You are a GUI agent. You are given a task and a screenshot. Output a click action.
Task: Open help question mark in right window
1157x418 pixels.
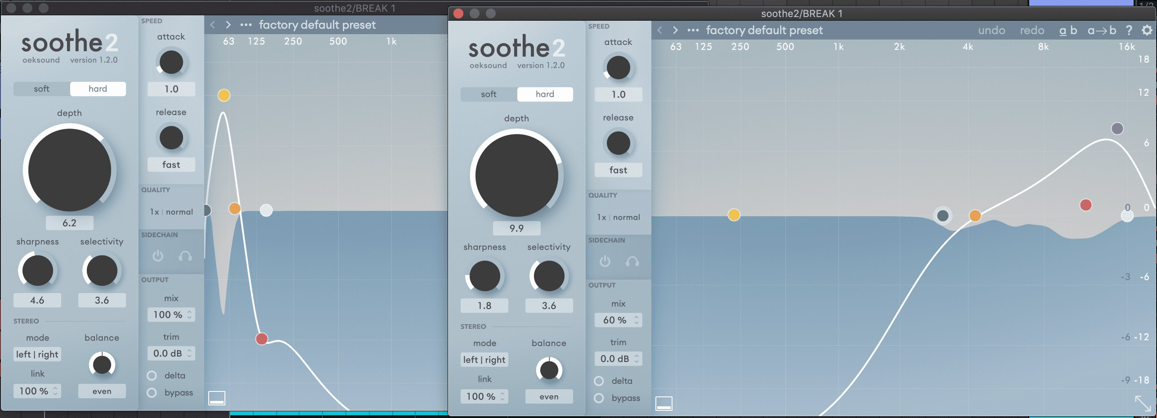click(1129, 30)
